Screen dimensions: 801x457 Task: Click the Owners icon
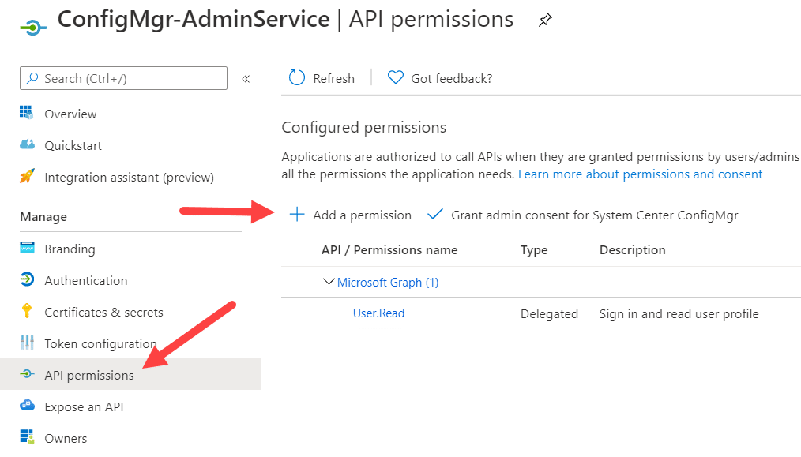[27, 437]
